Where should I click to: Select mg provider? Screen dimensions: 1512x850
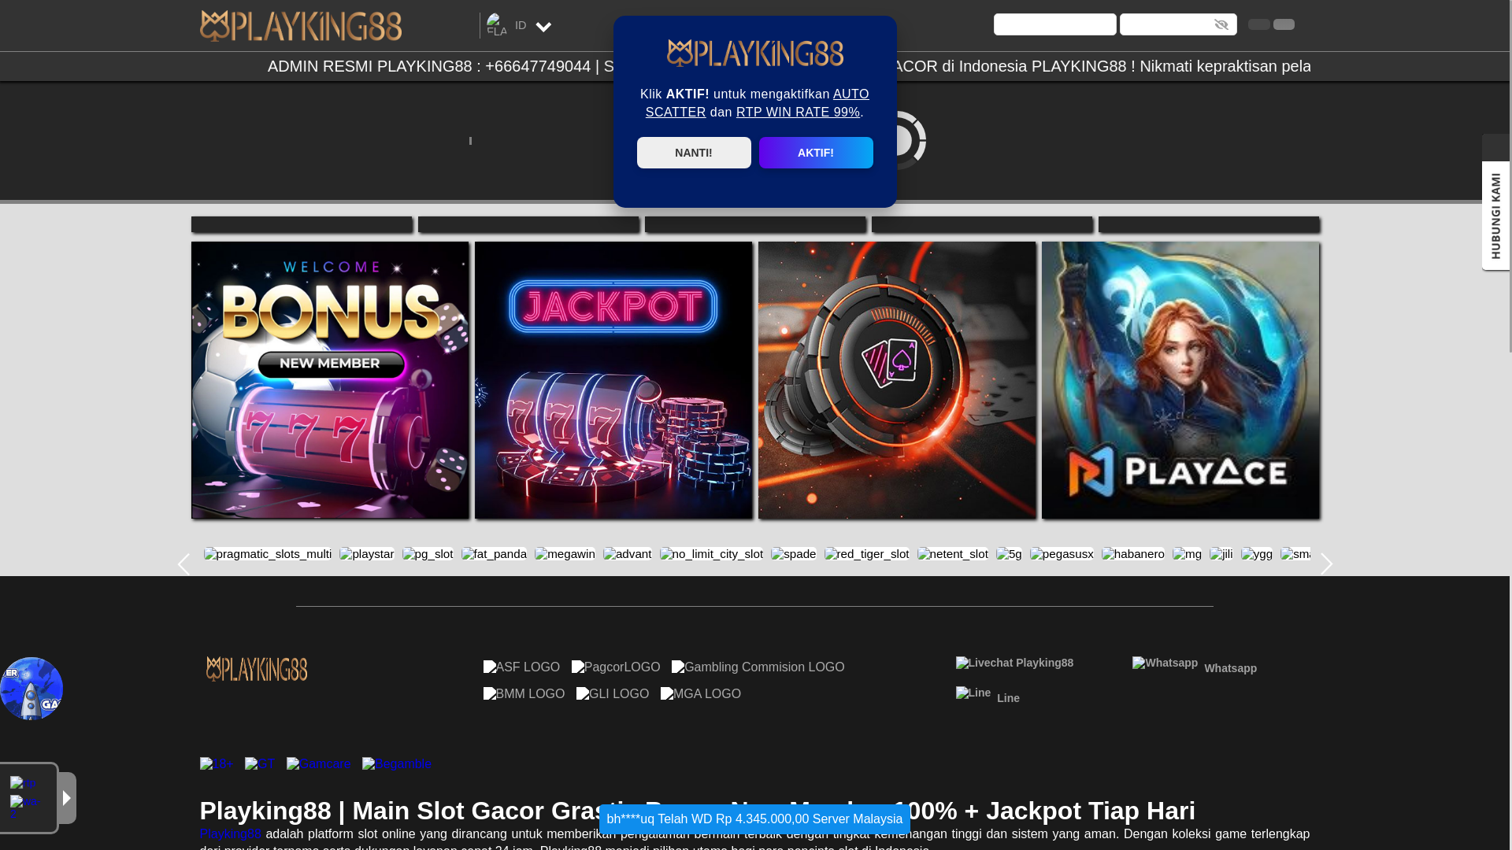pos(1187,554)
